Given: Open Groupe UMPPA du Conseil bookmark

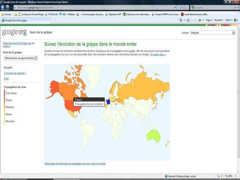Looking at the screenshot, I should (166, 15).
